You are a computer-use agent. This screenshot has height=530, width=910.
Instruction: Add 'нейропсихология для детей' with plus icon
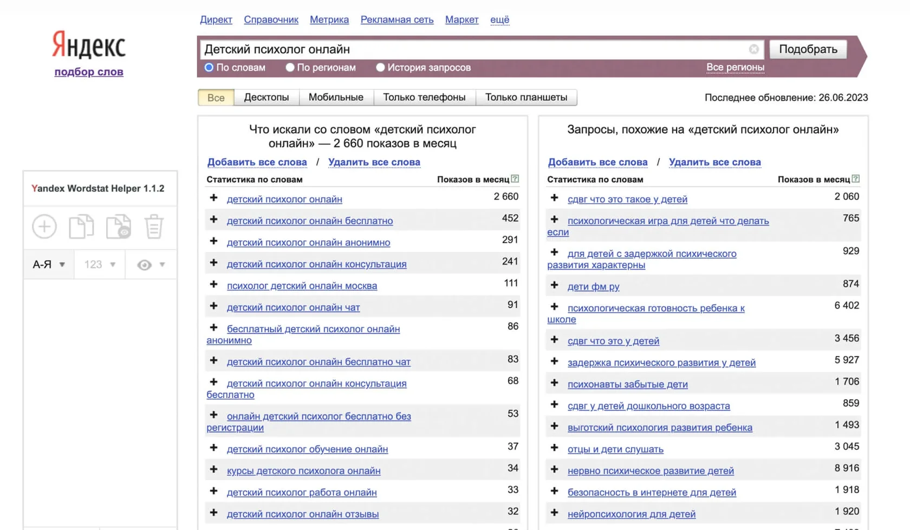click(555, 513)
